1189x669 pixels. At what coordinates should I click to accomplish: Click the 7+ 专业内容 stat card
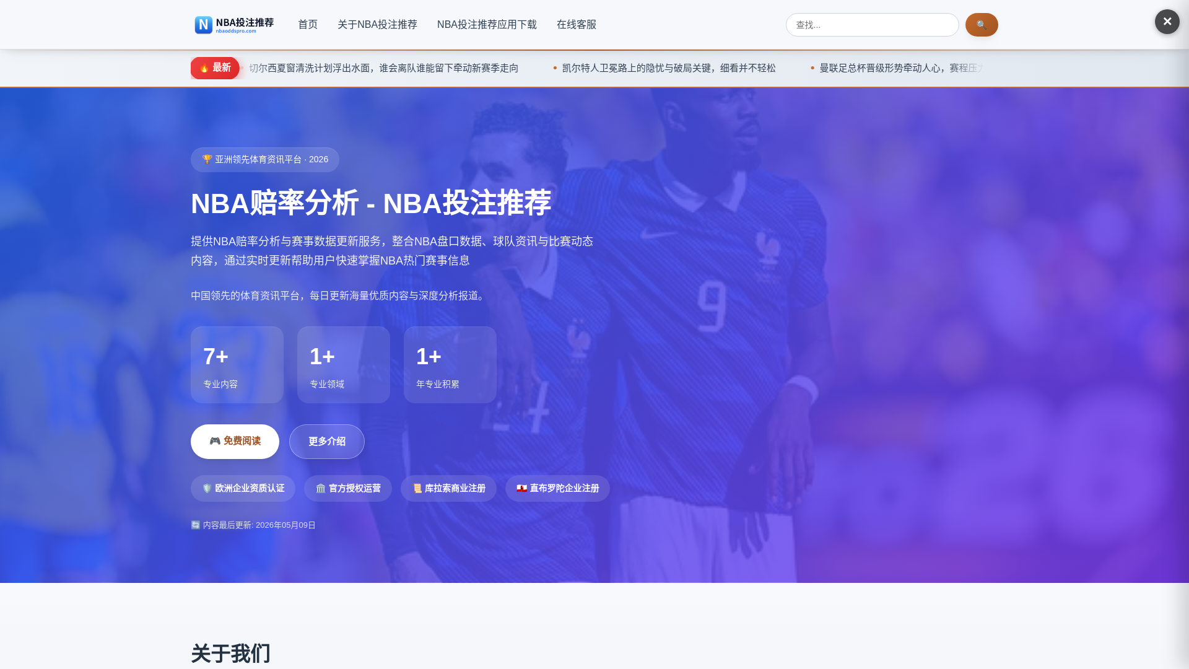[x=237, y=365]
